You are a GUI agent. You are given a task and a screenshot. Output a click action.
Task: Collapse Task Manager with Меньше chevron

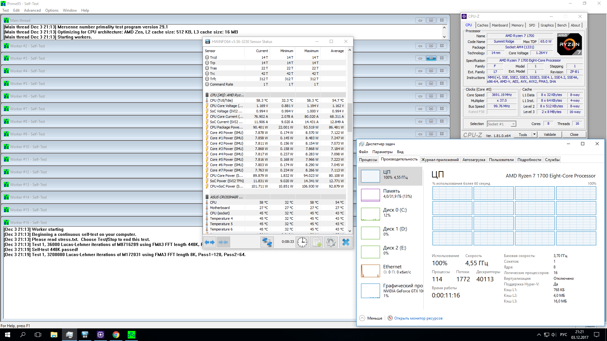362,318
